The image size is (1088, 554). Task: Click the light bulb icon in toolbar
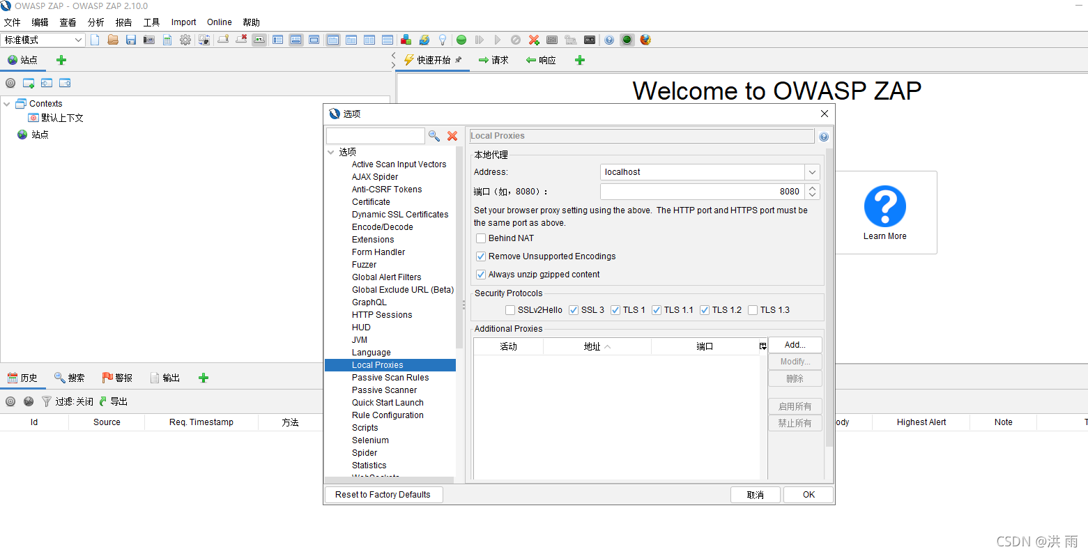point(442,40)
